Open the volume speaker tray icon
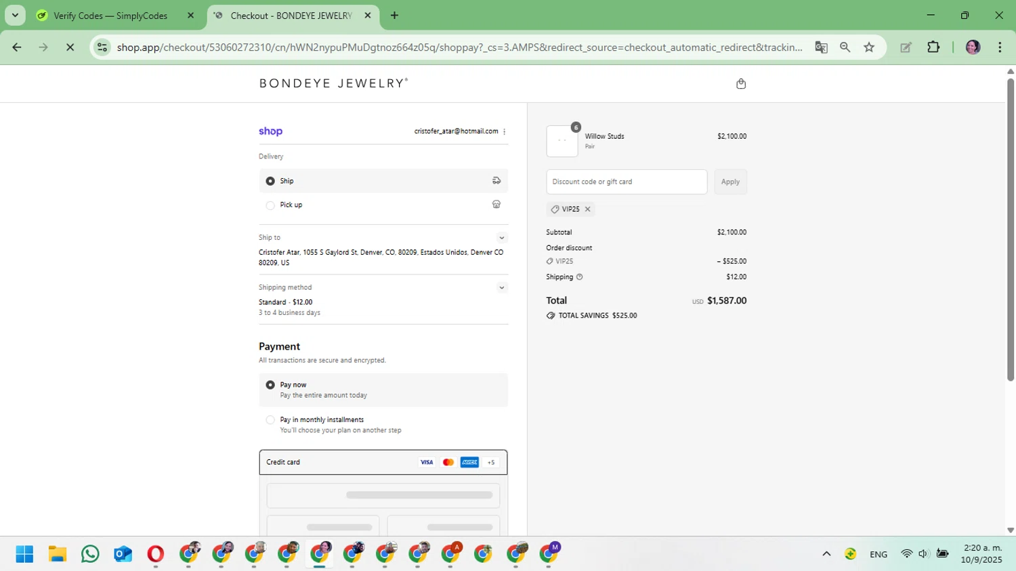1016x571 pixels. tap(923, 554)
